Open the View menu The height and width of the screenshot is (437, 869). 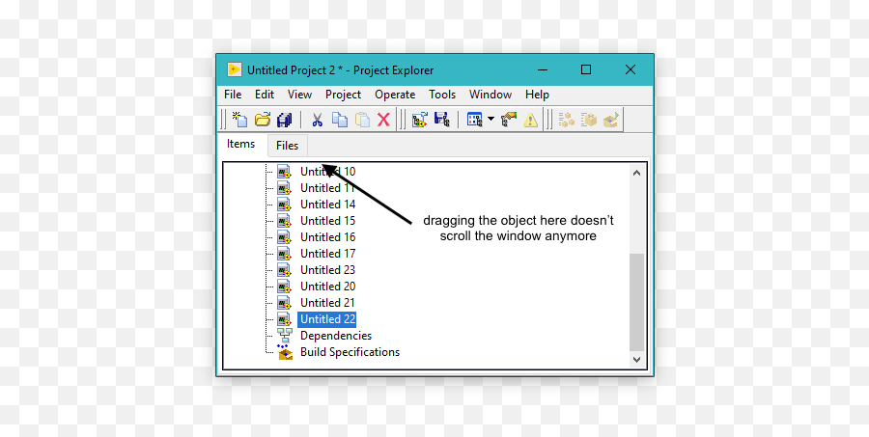coord(300,95)
